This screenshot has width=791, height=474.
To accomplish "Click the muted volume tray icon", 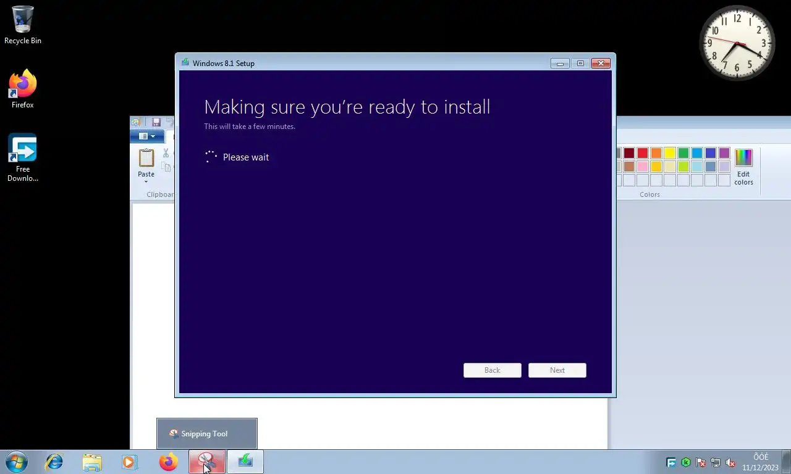I will [730, 462].
